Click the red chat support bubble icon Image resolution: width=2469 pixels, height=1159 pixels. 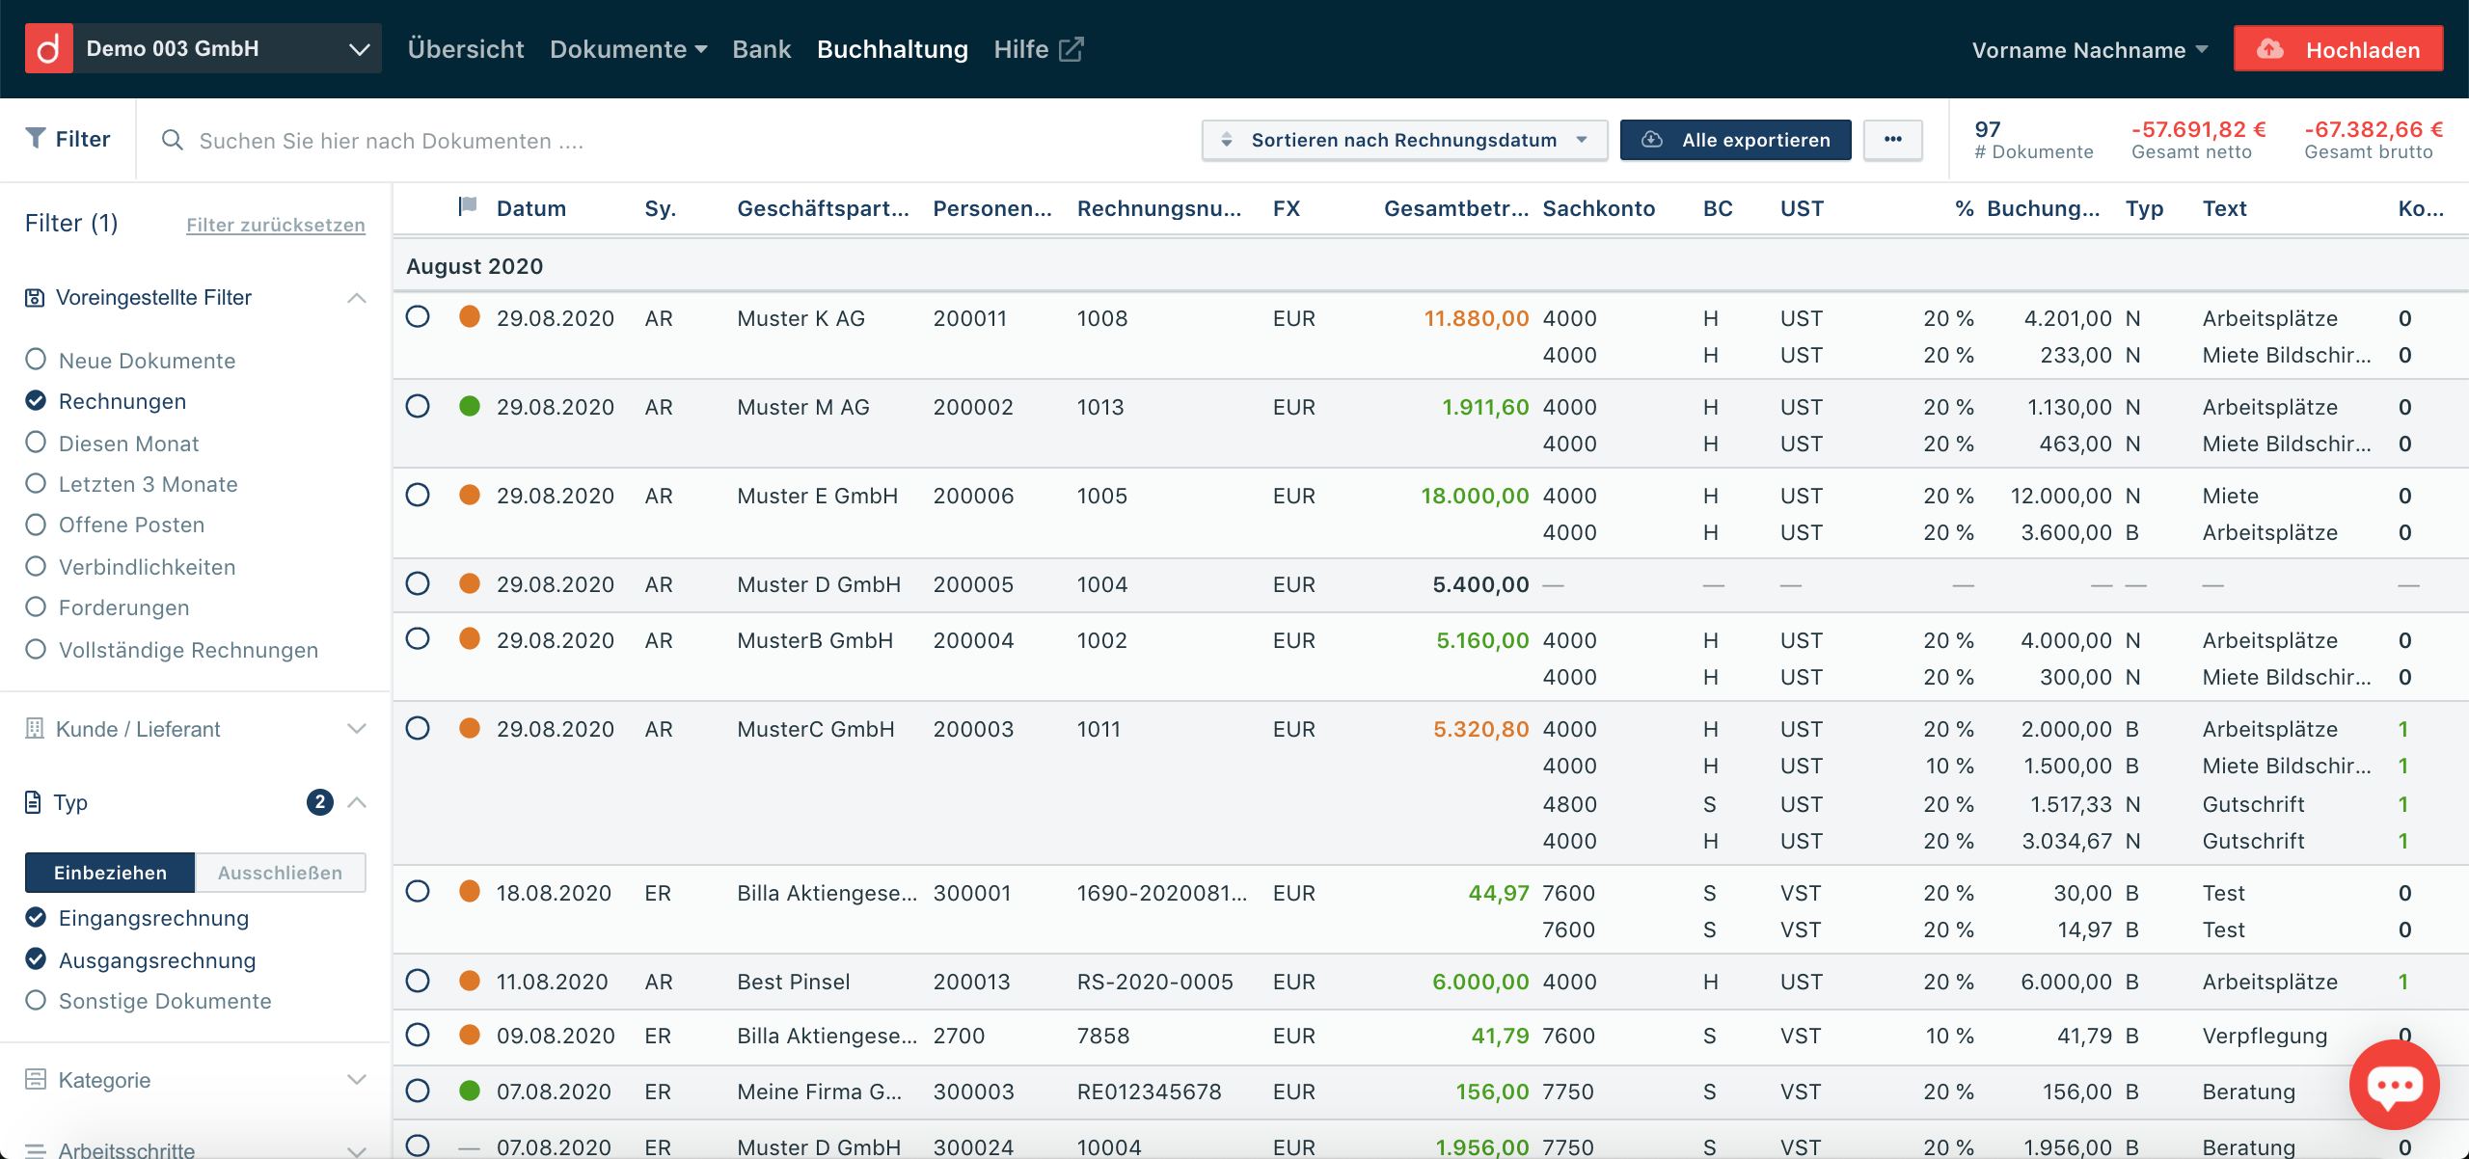[x=2394, y=1086]
